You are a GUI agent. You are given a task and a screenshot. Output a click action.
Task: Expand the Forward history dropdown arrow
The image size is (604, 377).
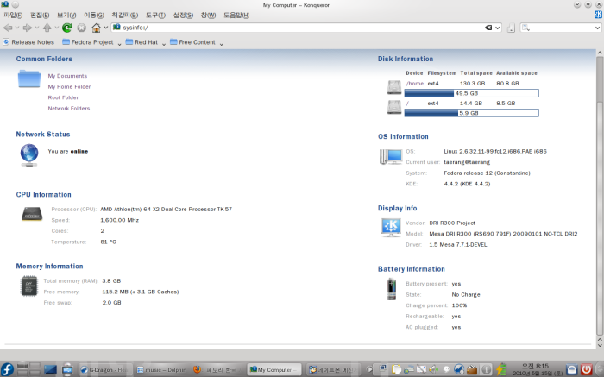click(x=36, y=28)
